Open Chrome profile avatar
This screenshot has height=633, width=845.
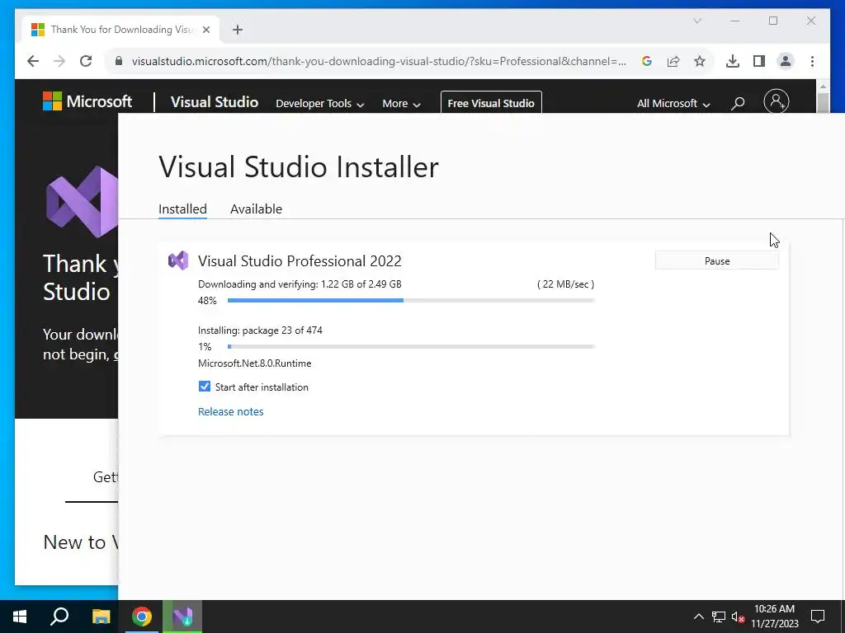tap(786, 61)
